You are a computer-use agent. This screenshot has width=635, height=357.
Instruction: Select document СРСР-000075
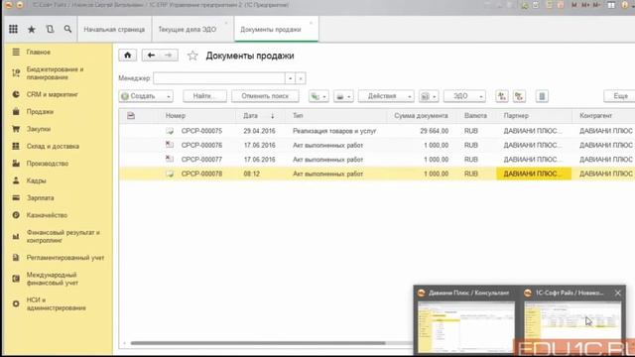tap(201, 131)
